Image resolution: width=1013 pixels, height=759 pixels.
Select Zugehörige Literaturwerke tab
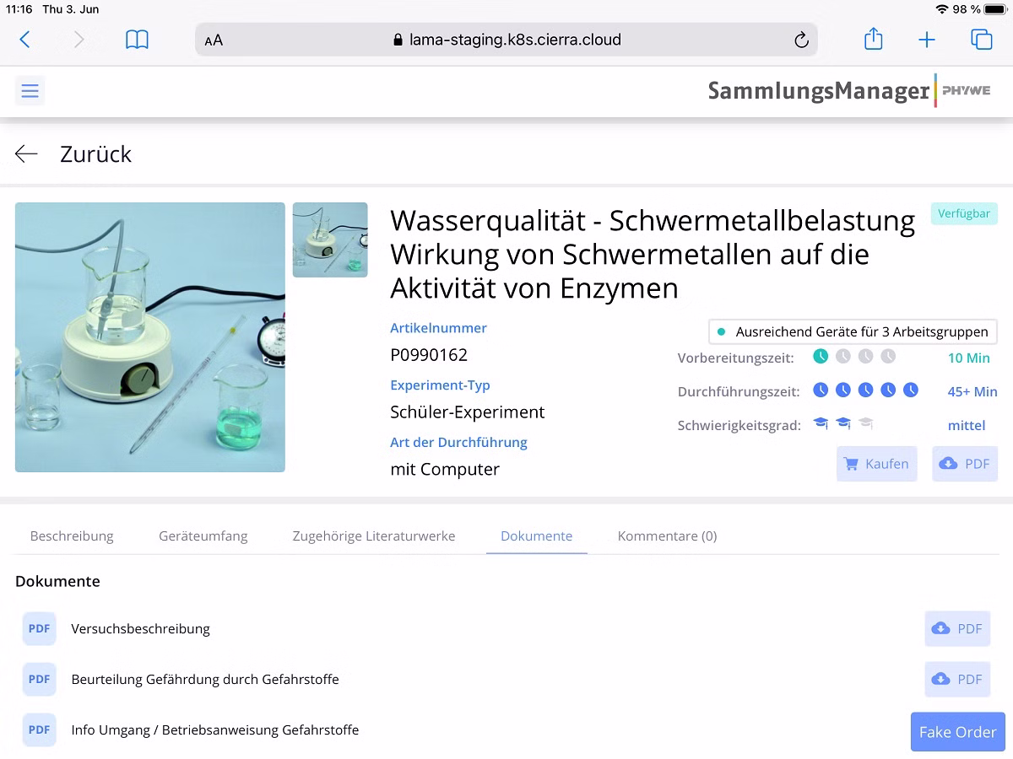pyautogui.click(x=374, y=536)
